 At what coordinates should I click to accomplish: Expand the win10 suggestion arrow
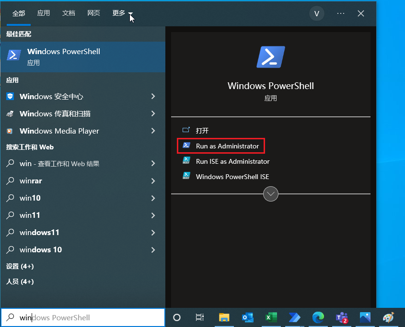click(x=153, y=198)
